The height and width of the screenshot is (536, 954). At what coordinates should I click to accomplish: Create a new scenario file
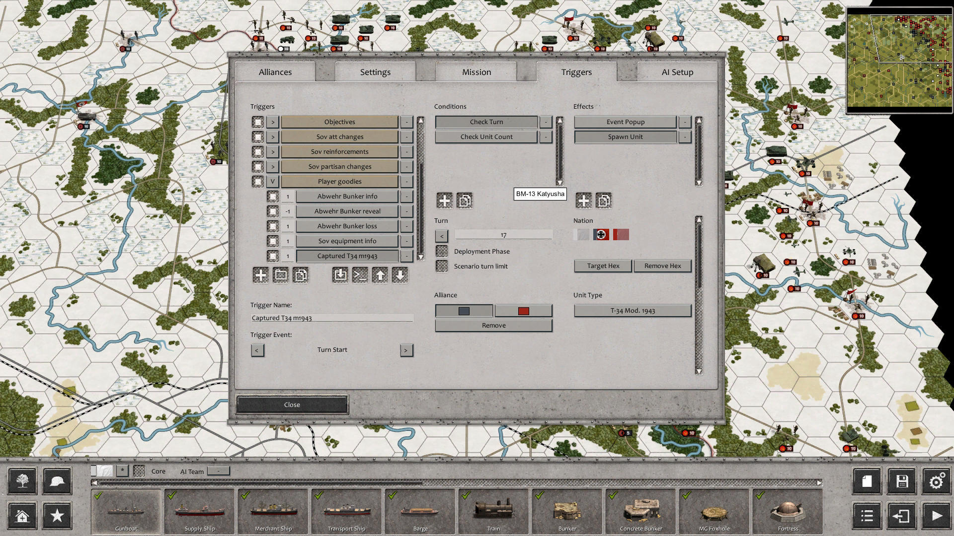pyautogui.click(x=867, y=481)
